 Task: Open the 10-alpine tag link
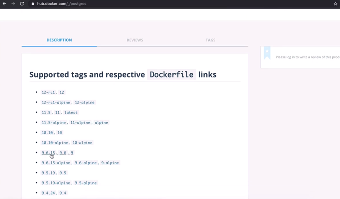(x=83, y=143)
